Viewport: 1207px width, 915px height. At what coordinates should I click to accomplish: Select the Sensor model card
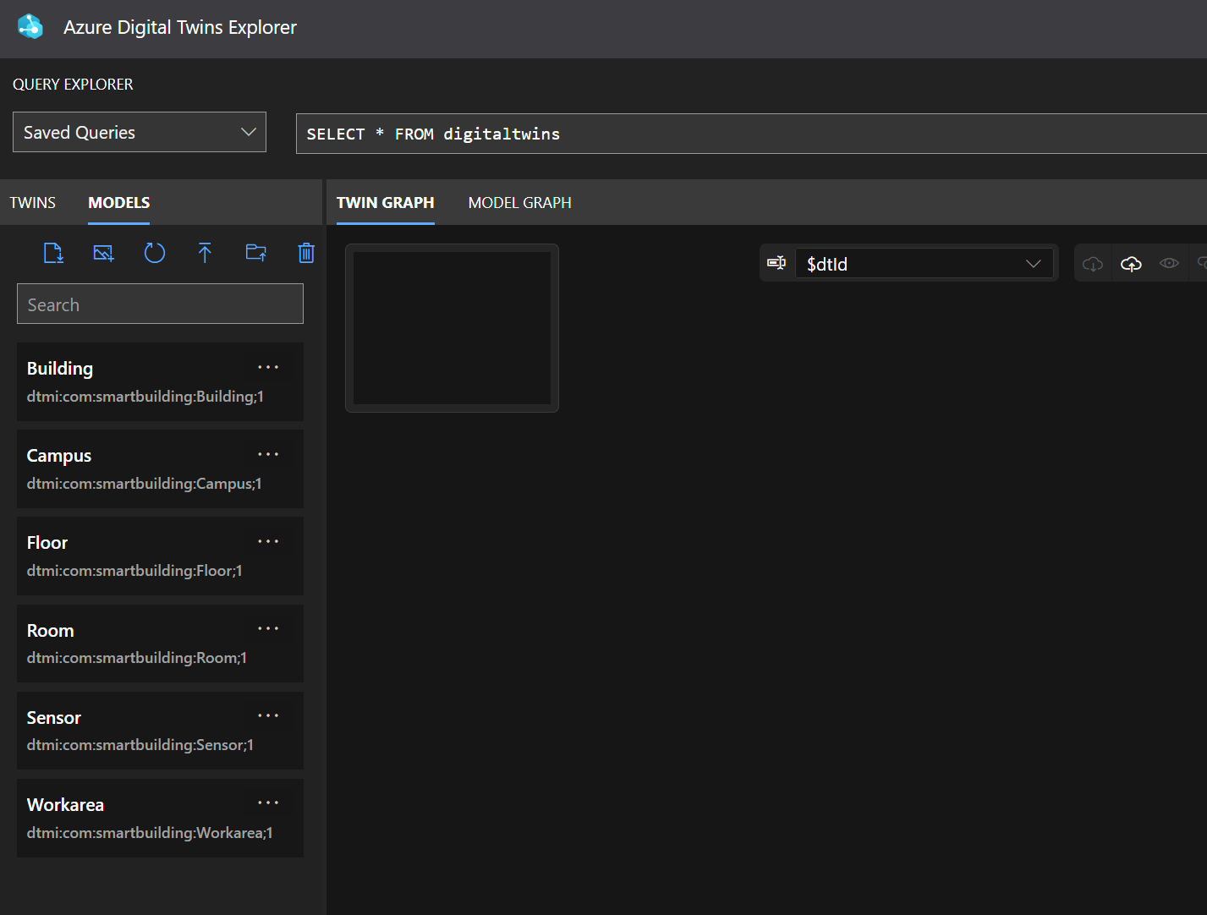point(160,731)
